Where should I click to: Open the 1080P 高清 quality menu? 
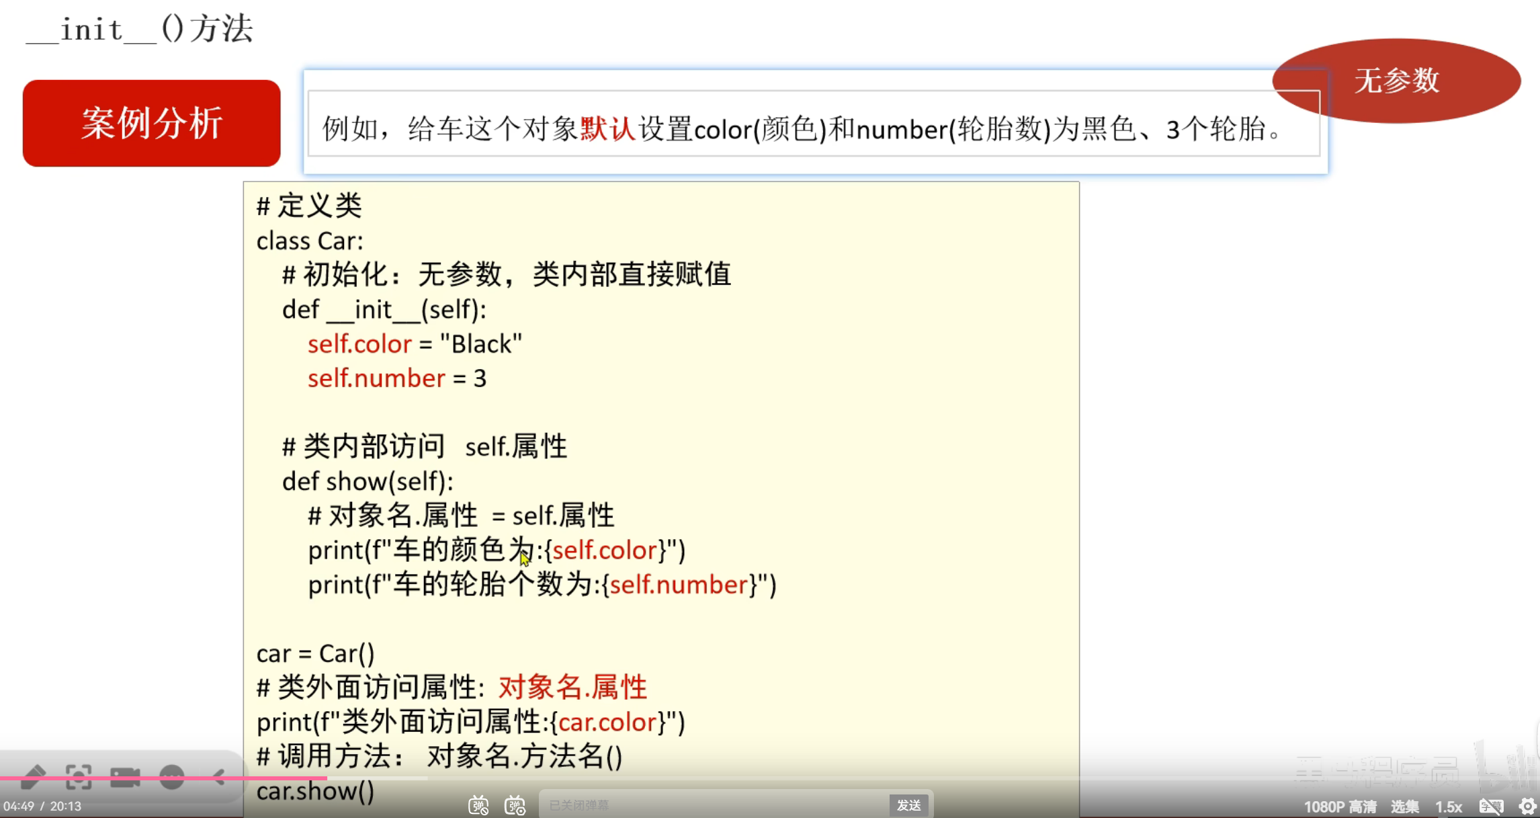tap(1340, 806)
